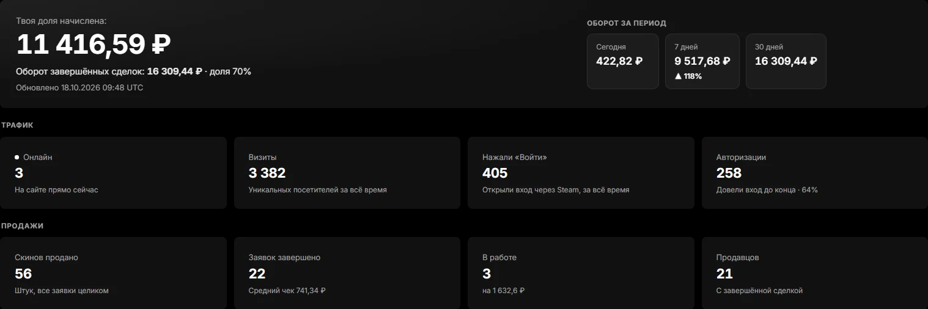This screenshot has height=309, width=928.
Task: Click the 'на 1 632,6 ₽' caption
Action: tap(503, 291)
